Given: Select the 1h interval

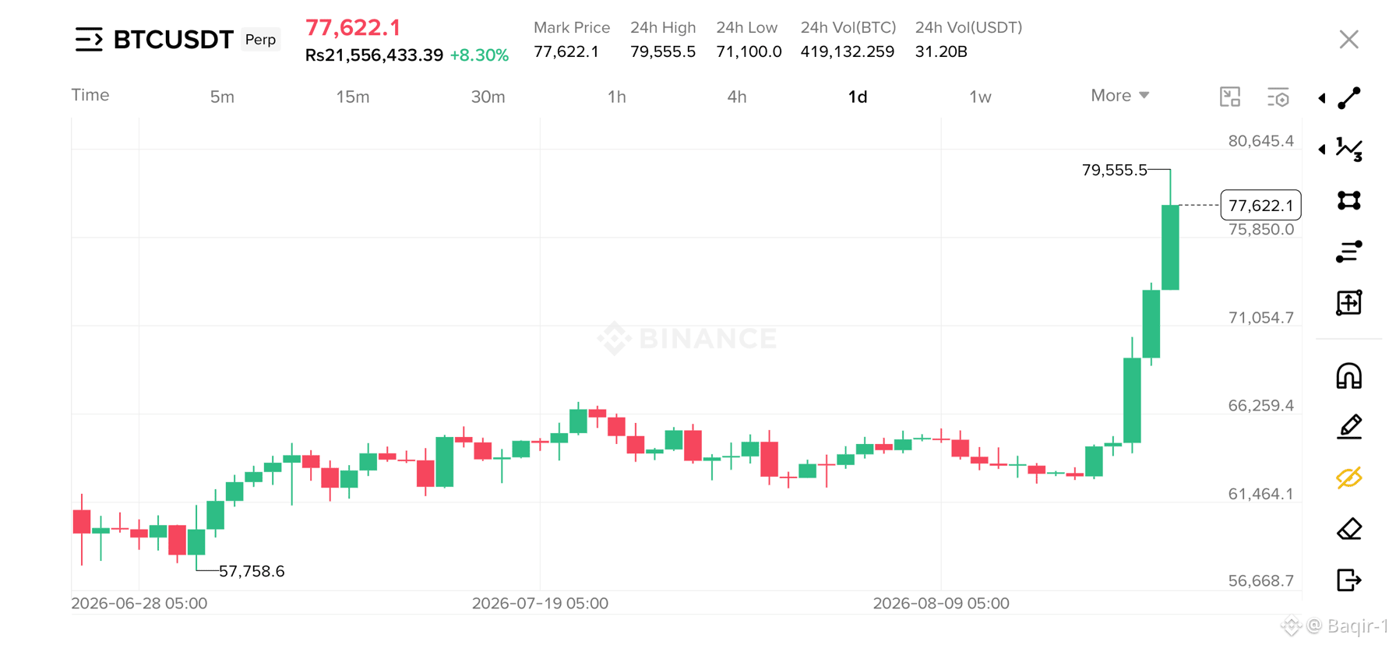Looking at the screenshot, I should click(x=617, y=97).
